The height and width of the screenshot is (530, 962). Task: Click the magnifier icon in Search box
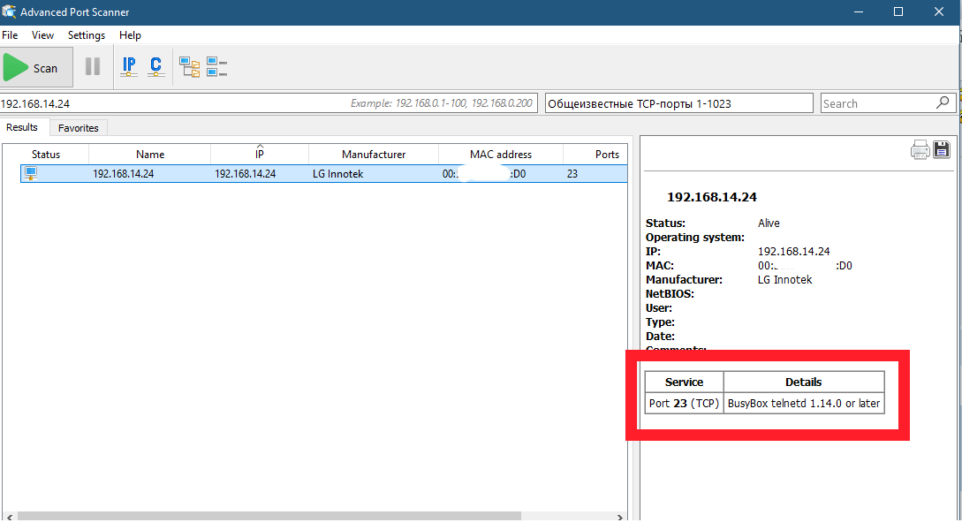tap(943, 103)
